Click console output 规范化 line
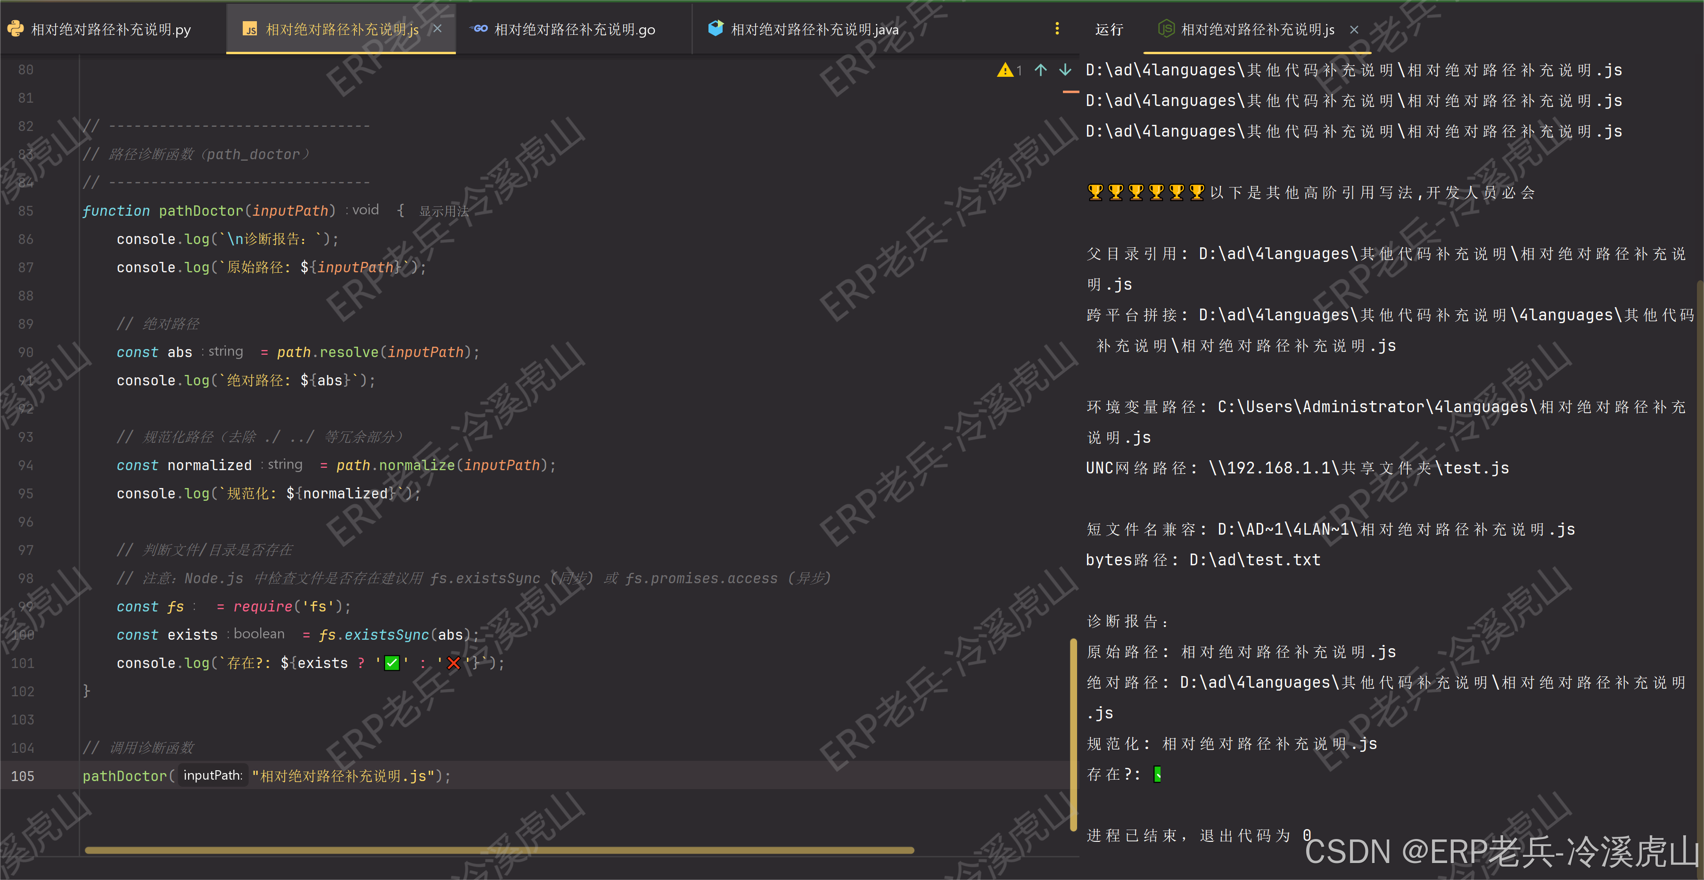This screenshot has width=1704, height=880. pos(1231,744)
